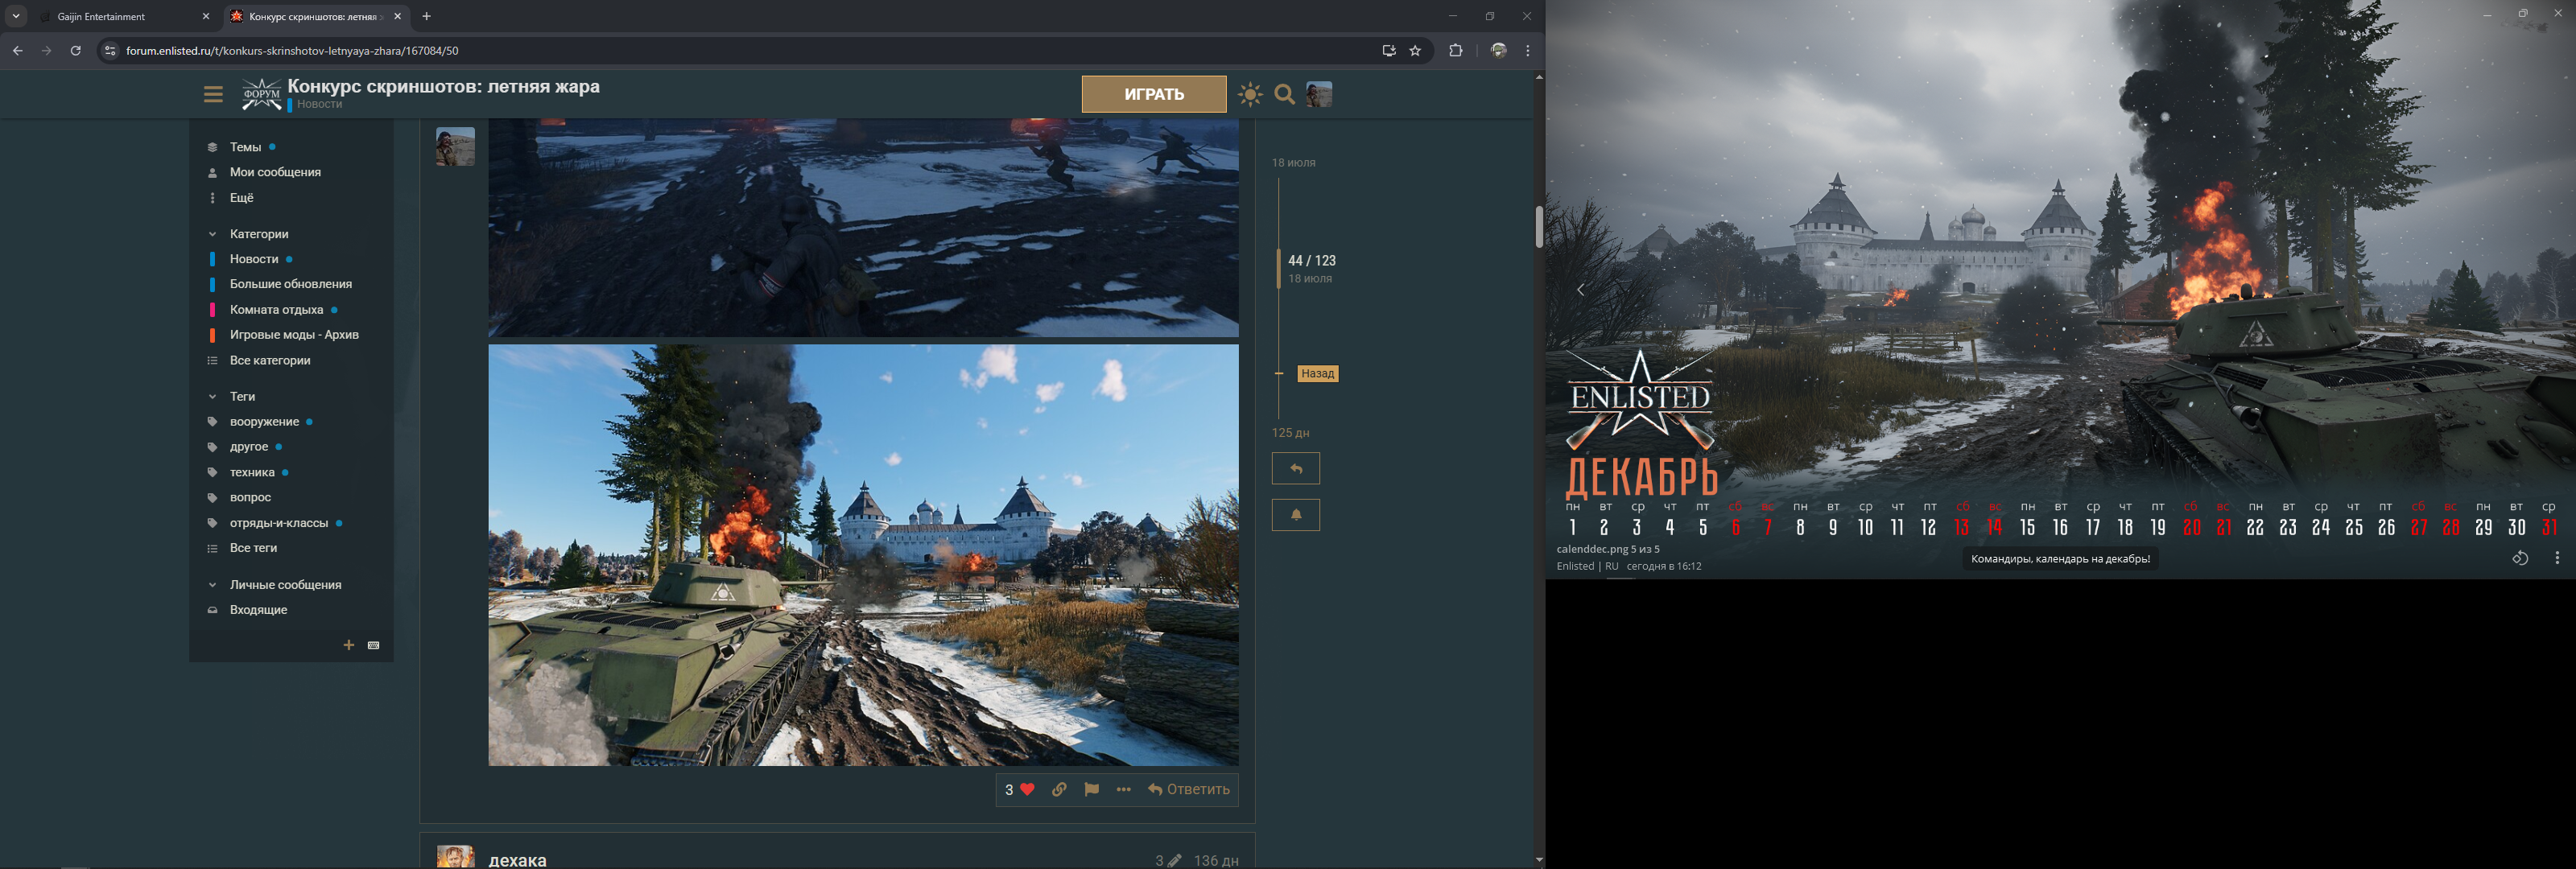Go to the previous image in the viewer
Viewport: 2576px width, 869px height.
(1581, 290)
